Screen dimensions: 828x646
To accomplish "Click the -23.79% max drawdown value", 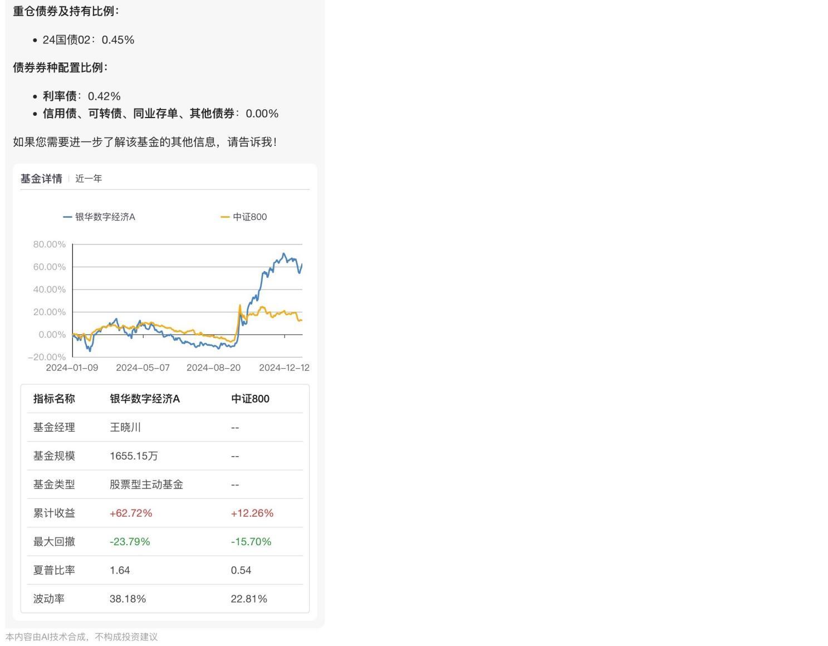I will [x=130, y=541].
